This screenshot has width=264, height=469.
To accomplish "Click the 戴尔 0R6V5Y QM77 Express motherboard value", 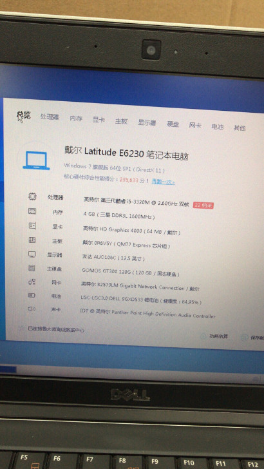I will (x=126, y=244).
